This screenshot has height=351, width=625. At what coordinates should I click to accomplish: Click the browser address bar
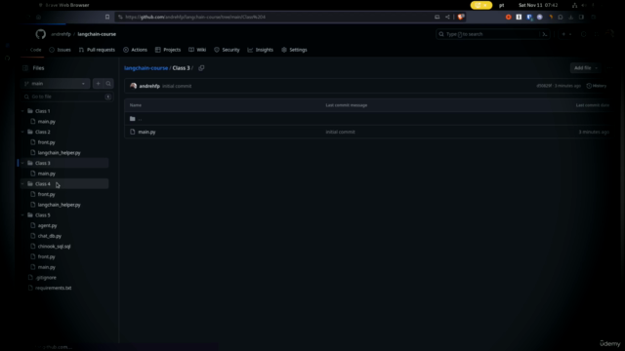tap(275, 18)
